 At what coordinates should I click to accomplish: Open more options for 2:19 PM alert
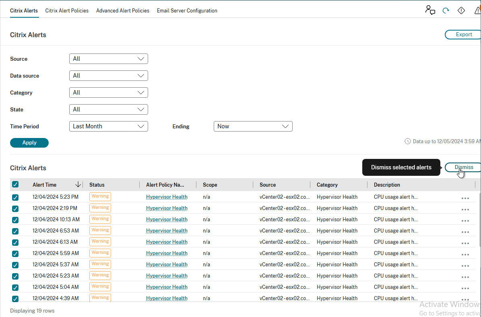[x=465, y=210]
